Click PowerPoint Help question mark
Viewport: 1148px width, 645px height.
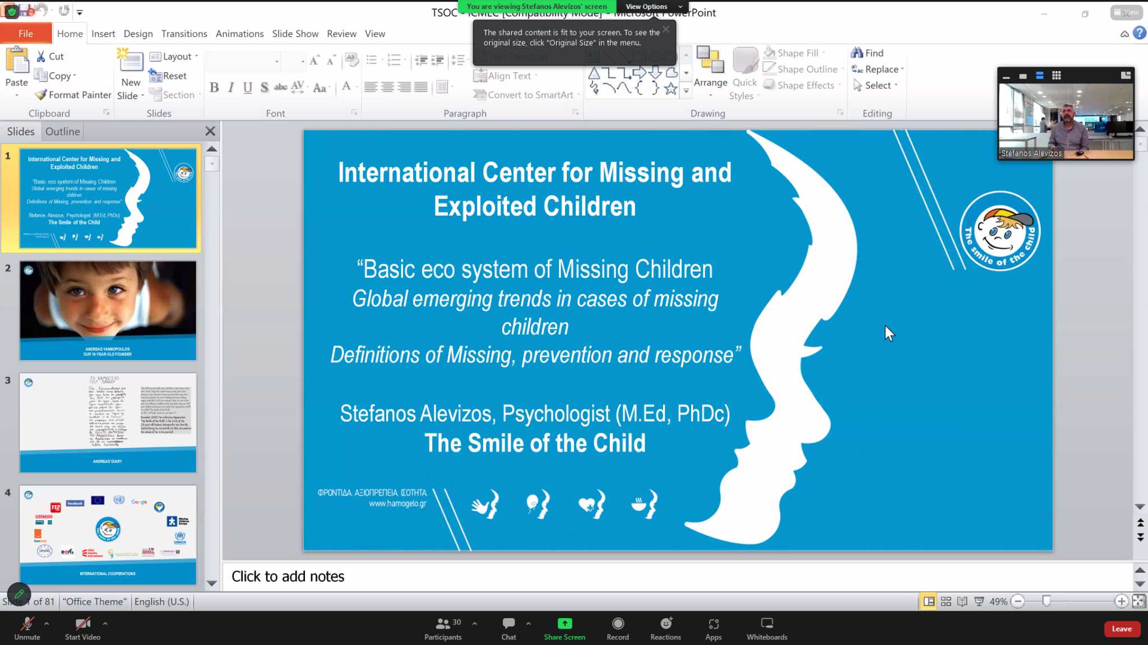(1140, 33)
